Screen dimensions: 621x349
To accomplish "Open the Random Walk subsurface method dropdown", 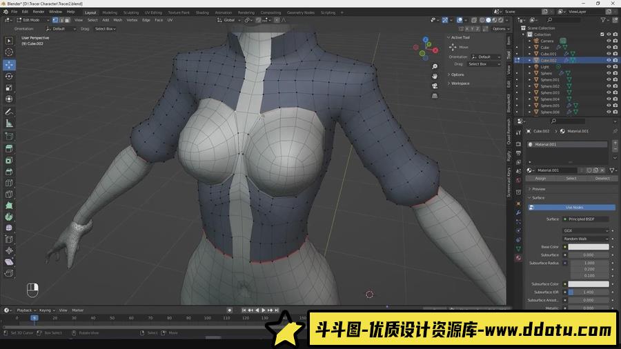I will [586, 239].
